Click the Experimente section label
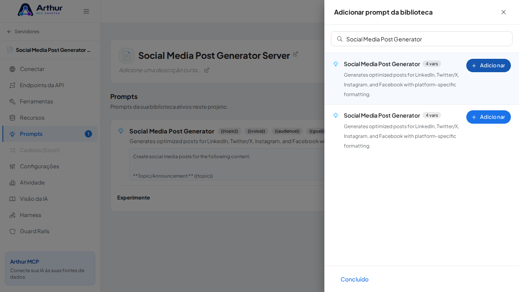Viewport: 519px width, 292px height. (x=133, y=198)
